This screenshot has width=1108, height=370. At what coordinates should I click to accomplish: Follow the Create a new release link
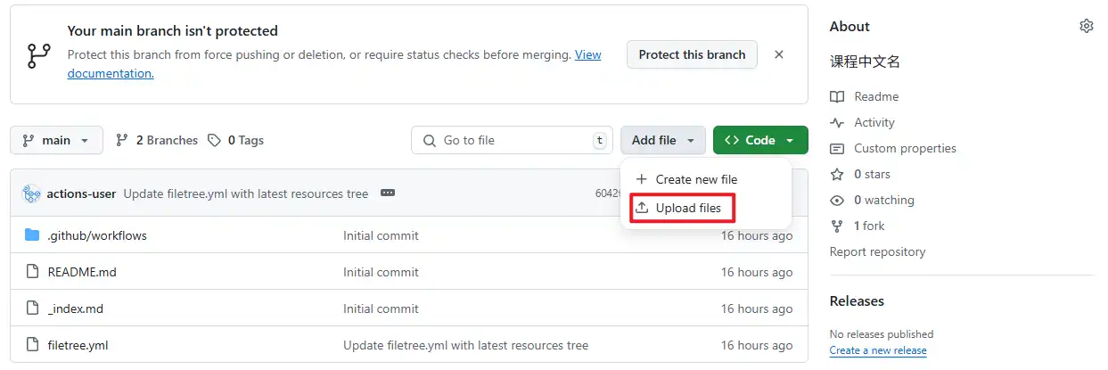point(877,350)
